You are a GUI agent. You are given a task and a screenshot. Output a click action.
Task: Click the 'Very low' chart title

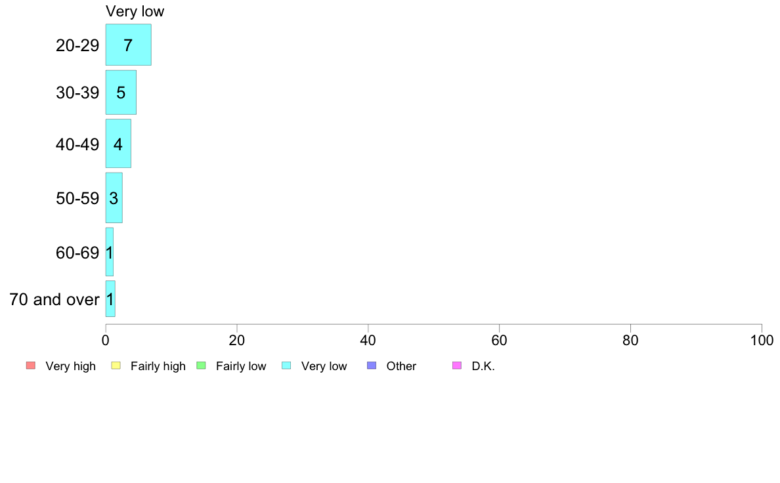coord(135,11)
